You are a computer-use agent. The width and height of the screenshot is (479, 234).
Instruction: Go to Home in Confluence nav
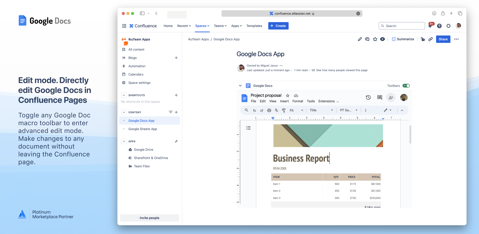(x=168, y=26)
